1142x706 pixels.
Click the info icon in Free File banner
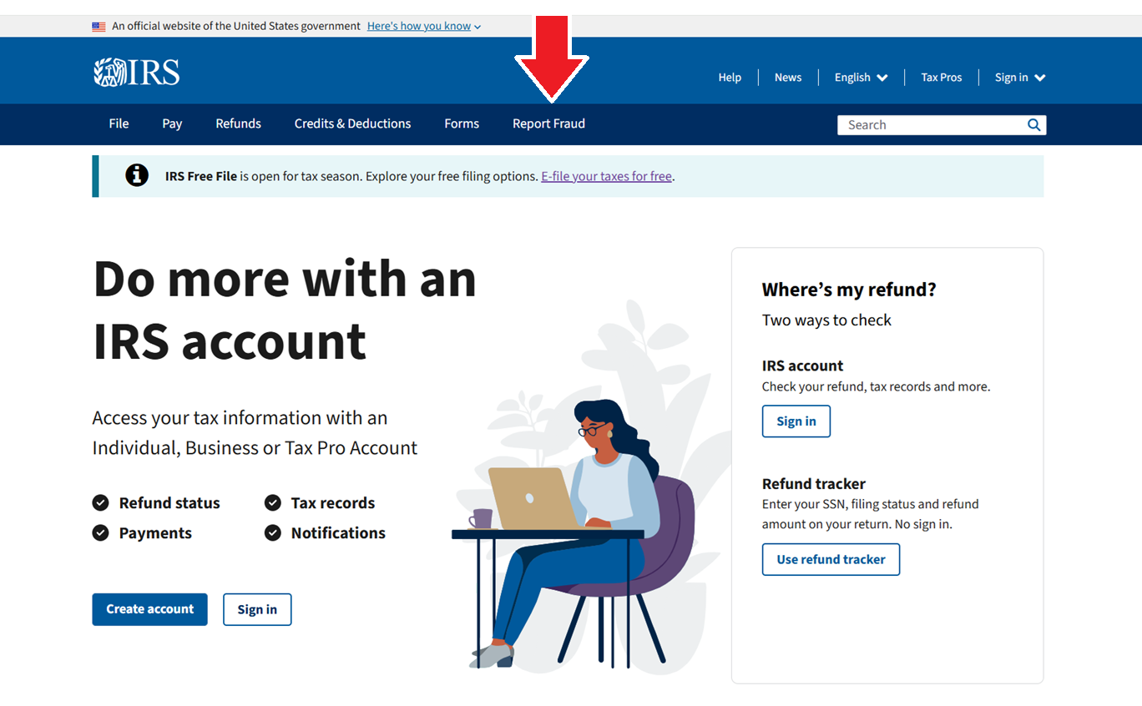(x=137, y=175)
